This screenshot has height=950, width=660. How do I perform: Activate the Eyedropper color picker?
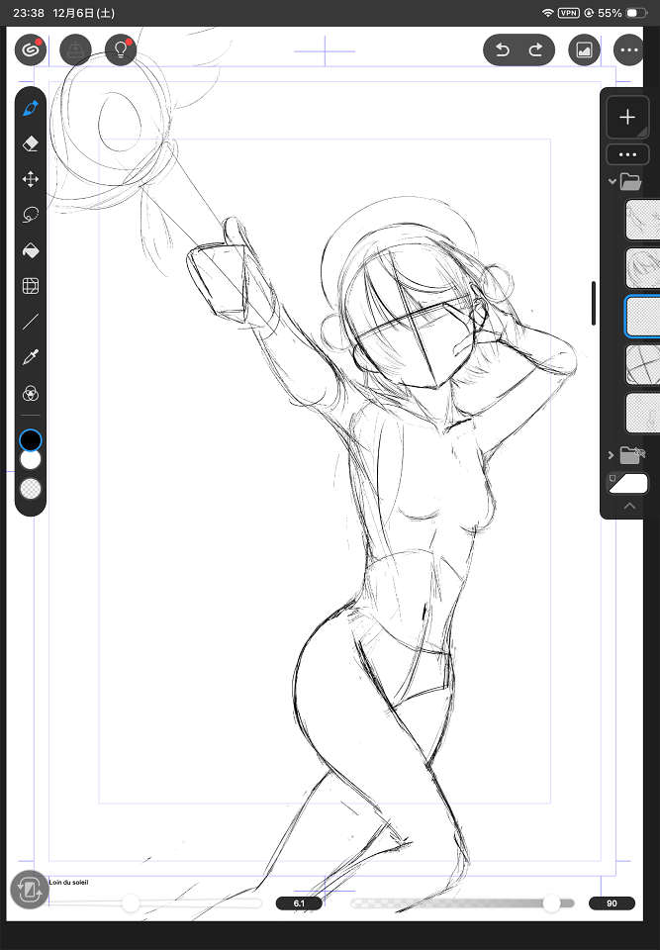point(30,357)
